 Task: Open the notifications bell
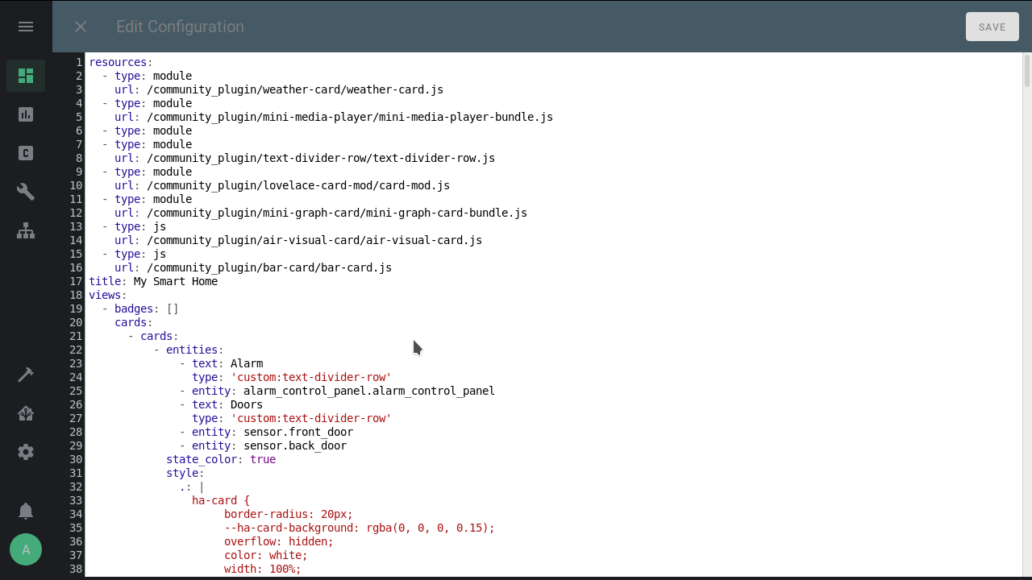click(x=25, y=510)
